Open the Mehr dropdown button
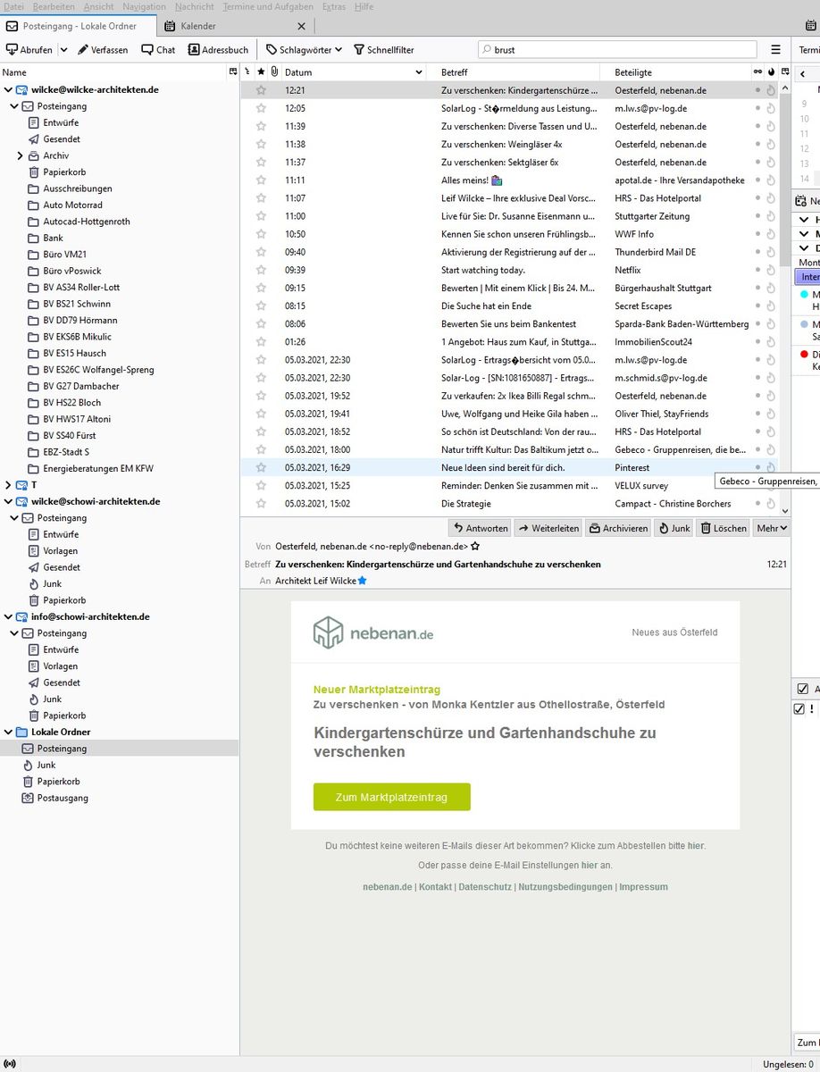This screenshot has width=820, height=1072. point(770,528)
